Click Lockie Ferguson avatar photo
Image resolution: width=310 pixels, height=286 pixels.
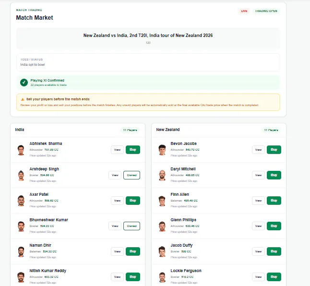(x=162, y=277)
